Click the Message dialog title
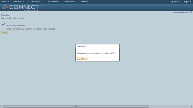The image size is (193, 108). (81, 46)
